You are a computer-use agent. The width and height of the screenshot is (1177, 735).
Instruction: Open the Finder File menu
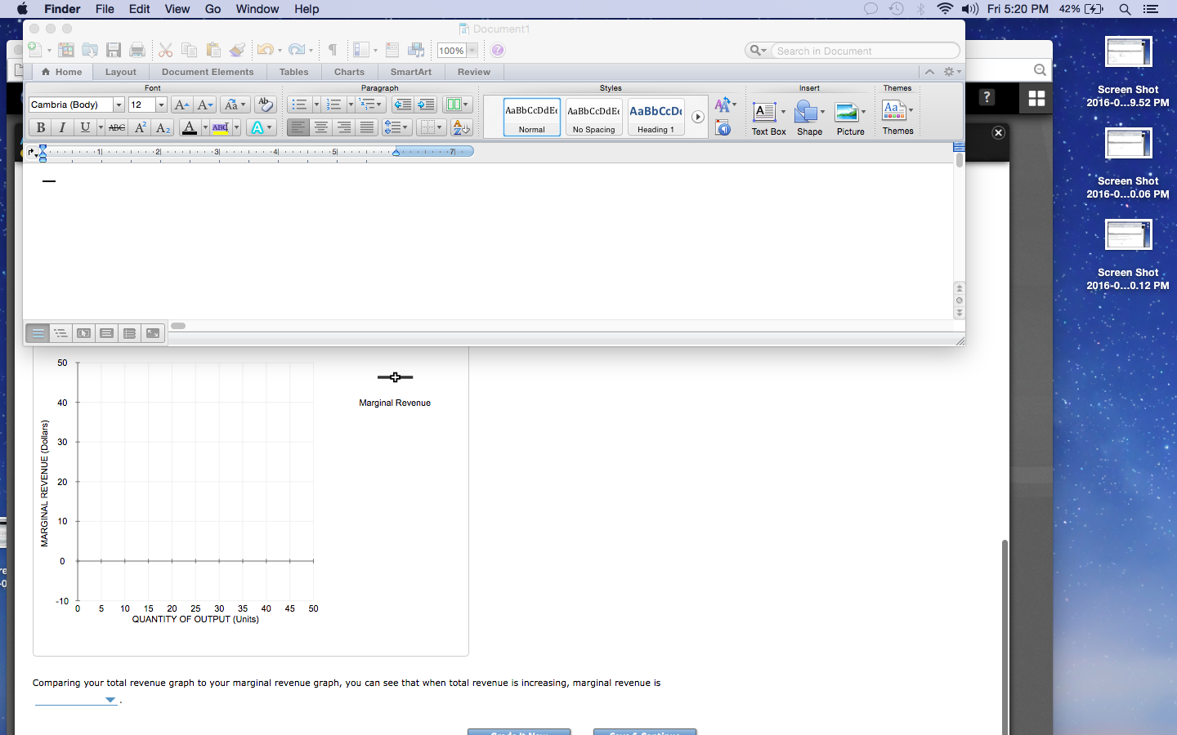point(105,9)
